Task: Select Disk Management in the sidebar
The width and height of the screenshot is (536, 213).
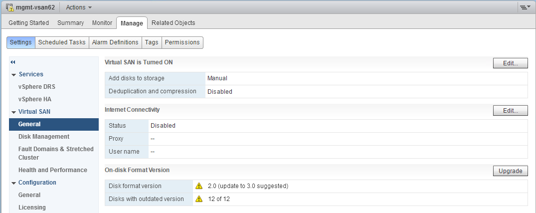Action: click(44, 137)
